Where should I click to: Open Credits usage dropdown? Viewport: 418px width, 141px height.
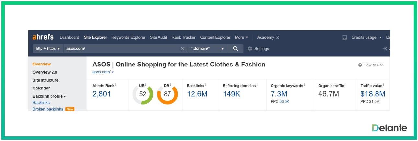click(x=366, y=37)
